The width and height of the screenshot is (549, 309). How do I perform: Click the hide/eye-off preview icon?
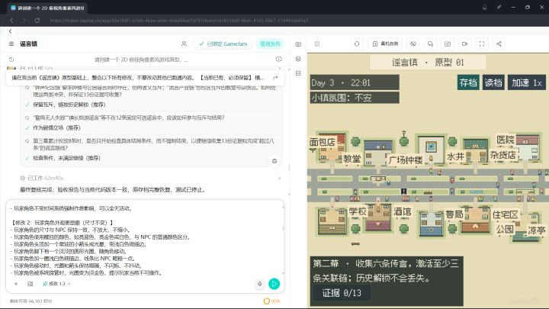[413, 43]
